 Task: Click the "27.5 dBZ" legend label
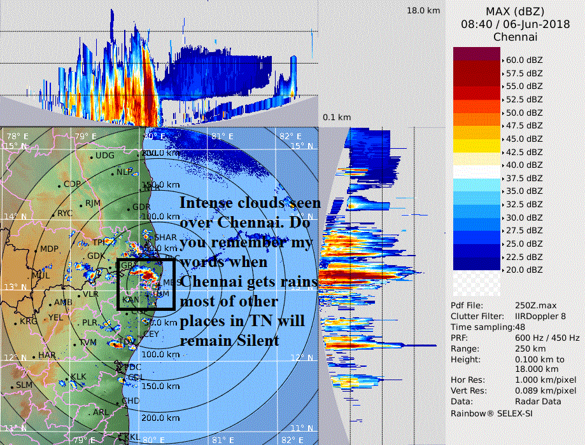524,230
